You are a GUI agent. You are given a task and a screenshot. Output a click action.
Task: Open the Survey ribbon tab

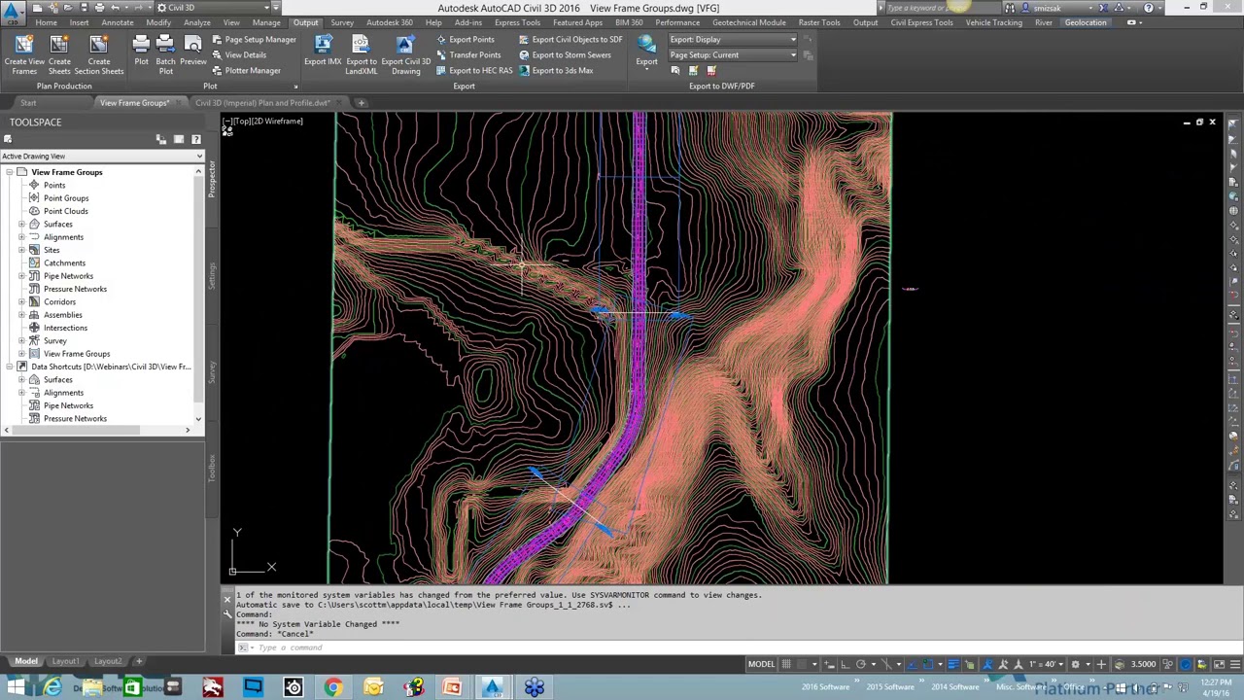coord(342,22)
